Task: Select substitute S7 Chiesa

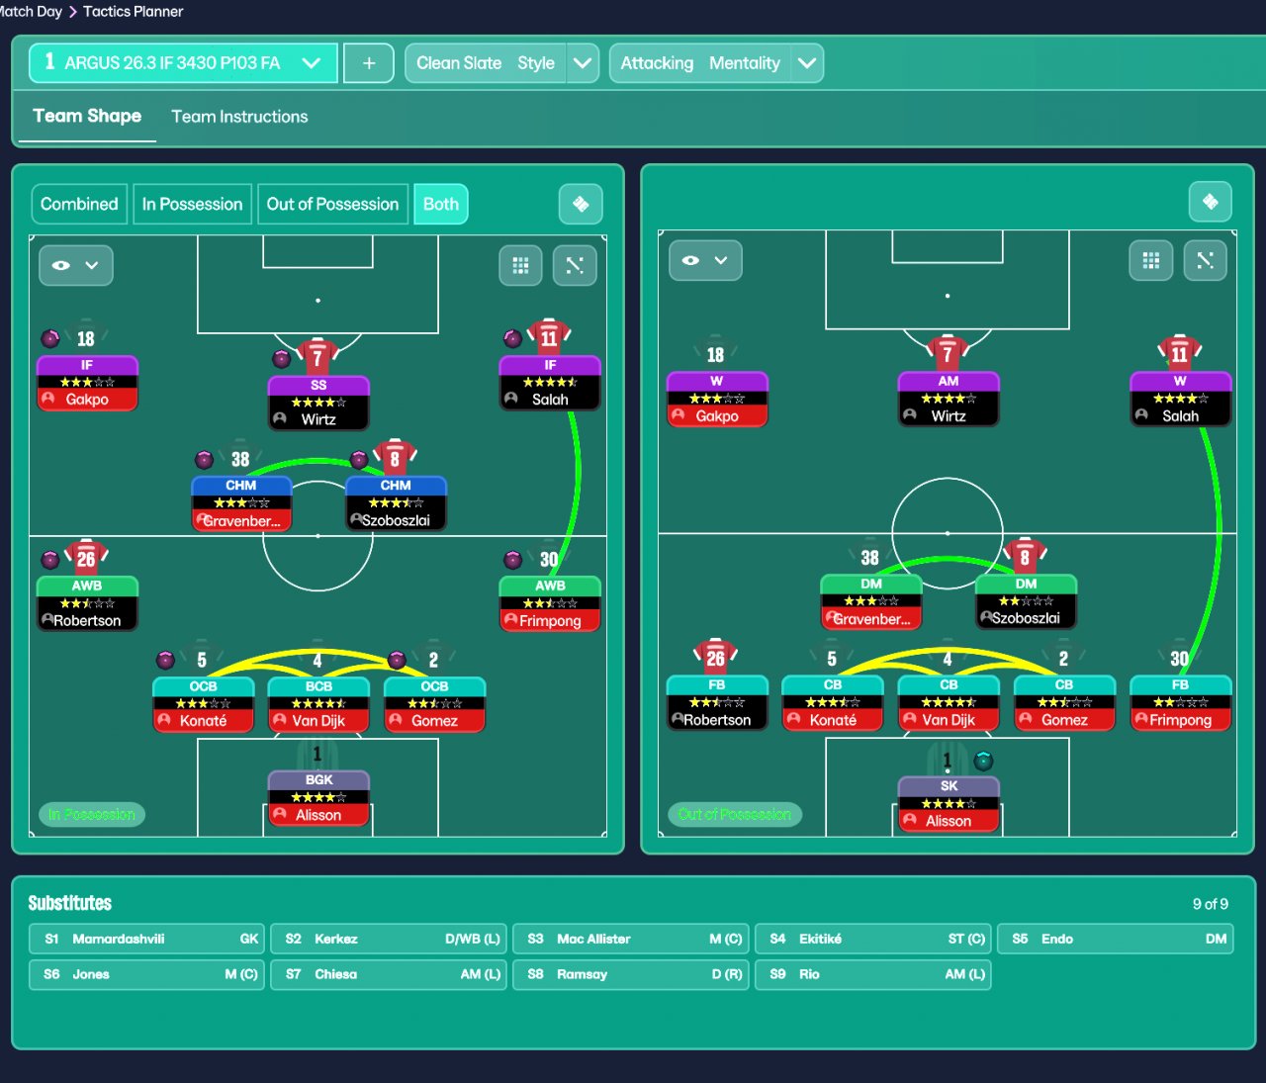Action: (388, 974)
